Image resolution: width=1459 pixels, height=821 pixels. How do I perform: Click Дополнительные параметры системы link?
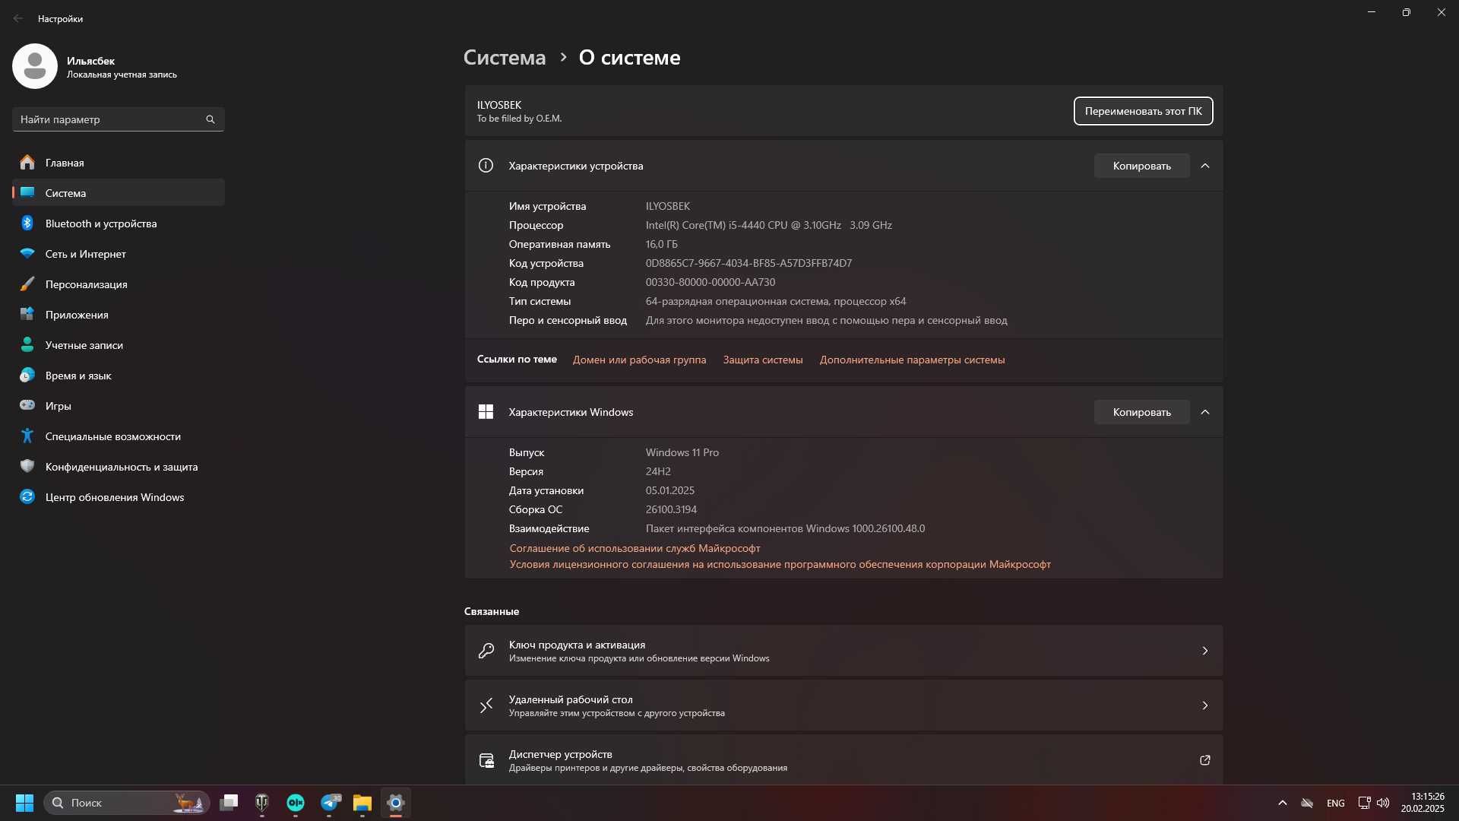pyautogui.click(x=912, y=360)
